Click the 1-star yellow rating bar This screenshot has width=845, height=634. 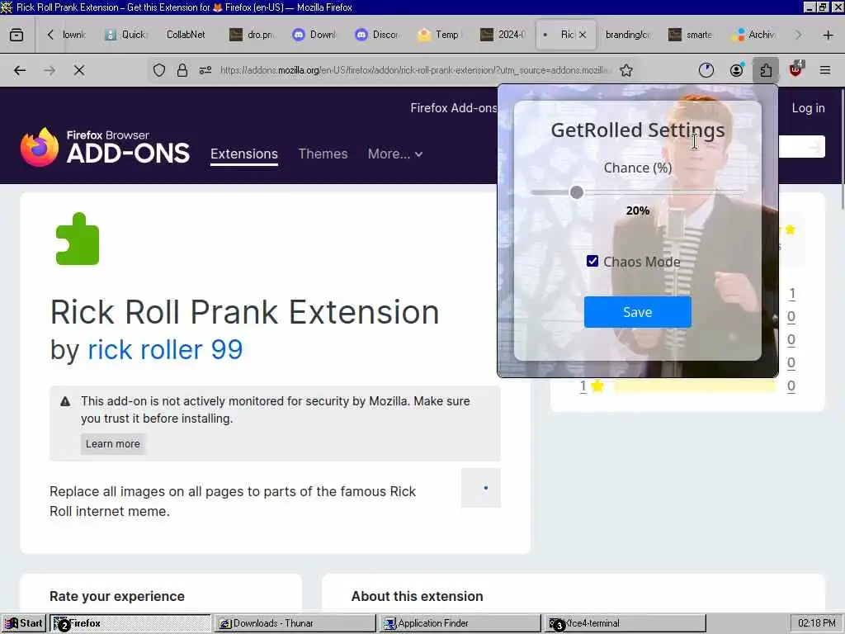click(694, 386)
